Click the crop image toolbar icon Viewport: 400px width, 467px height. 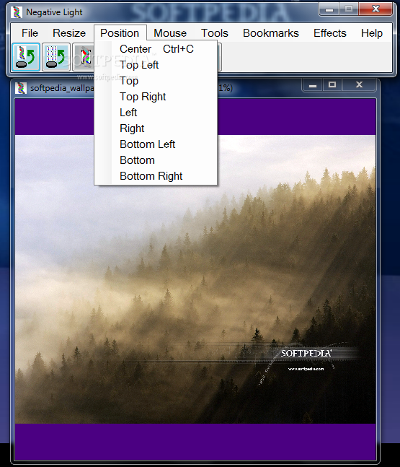84,57
